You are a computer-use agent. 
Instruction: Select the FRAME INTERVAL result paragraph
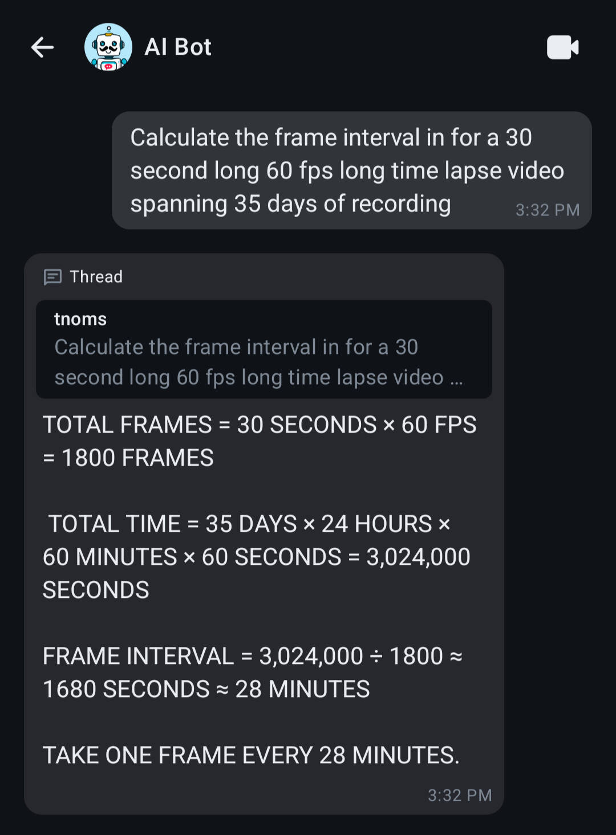point(253,673)
